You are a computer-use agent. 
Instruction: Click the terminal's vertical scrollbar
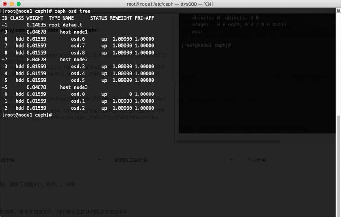pos(338,165)
